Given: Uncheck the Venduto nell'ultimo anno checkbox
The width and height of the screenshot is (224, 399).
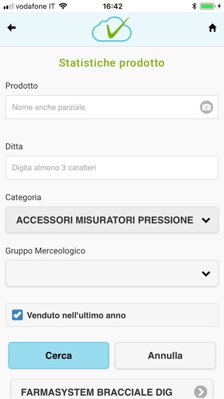Looking at the screenshot, I should tap(17, 315).
